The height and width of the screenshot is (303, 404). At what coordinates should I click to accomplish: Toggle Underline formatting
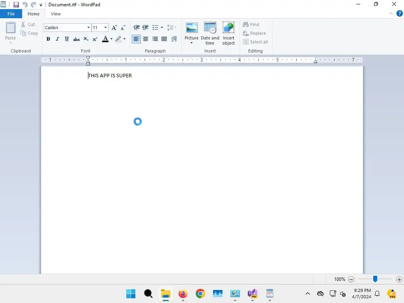pyautogui.click(x=67, y=39)
